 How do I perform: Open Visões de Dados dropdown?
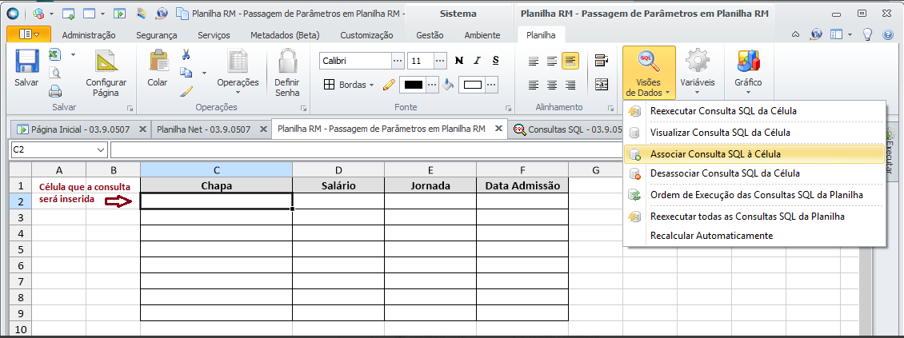coord(649,73)
